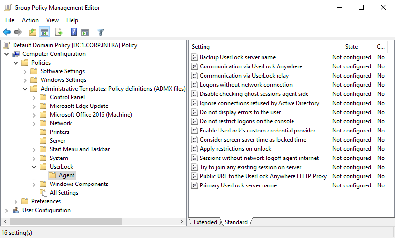Viewport: 395px width, 238px height.
Task: Collapse the UserLock folder node
Action: (x=34, y=167)
